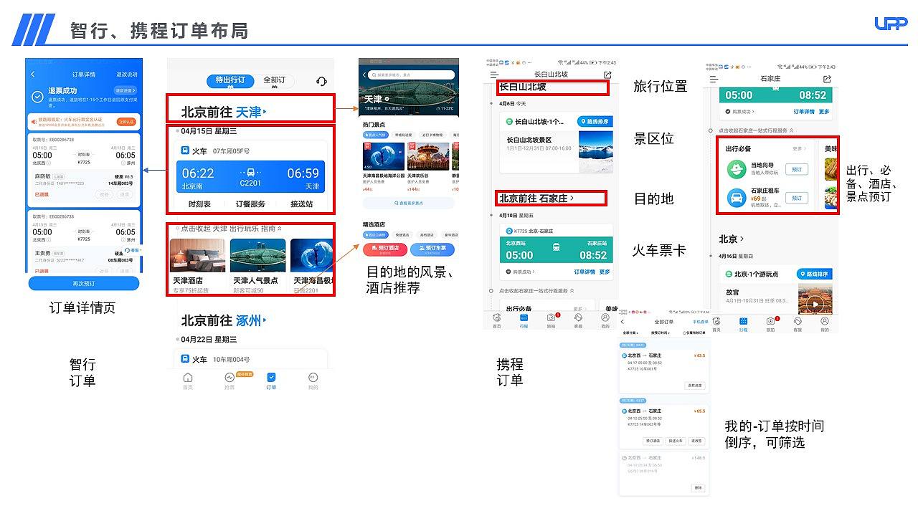The image size is (918, 516).
Task: Open the 首页 tab on the 石家庄 screen
Action: tap(716, 324)
